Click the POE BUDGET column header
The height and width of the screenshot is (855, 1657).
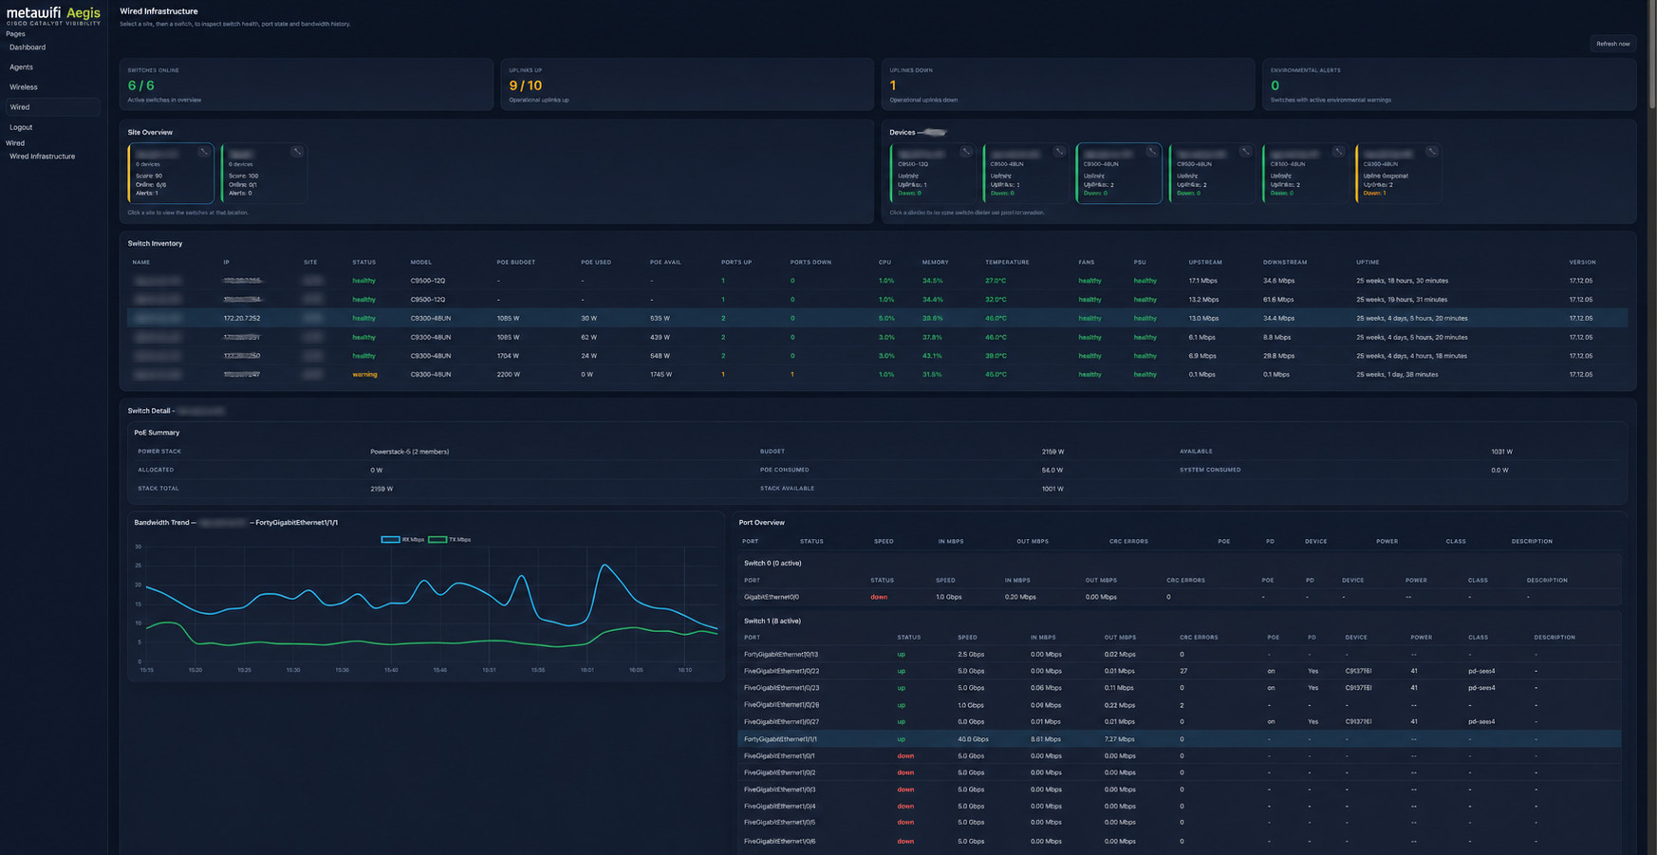click(x=515, y=262)
